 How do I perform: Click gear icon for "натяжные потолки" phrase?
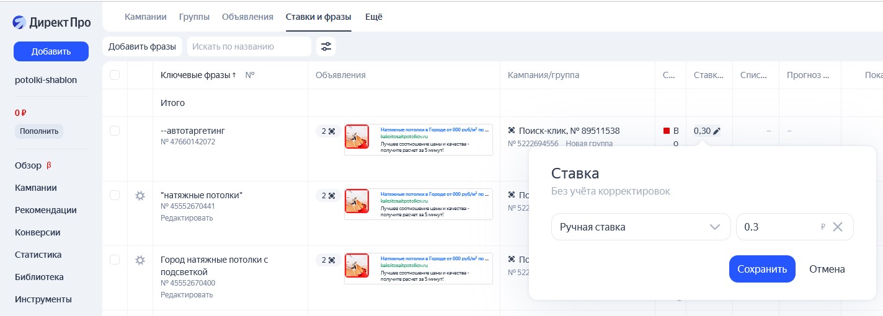[140, 196]
